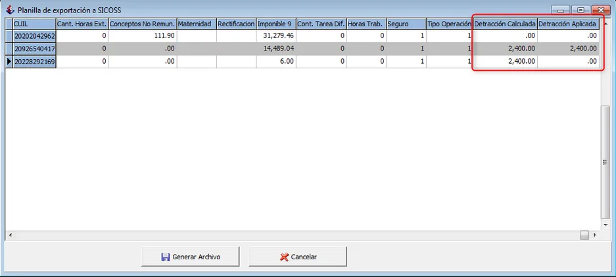Click the vertical scrollbar thumb
Screen dimensions: 616x277
tap(605, 162)
